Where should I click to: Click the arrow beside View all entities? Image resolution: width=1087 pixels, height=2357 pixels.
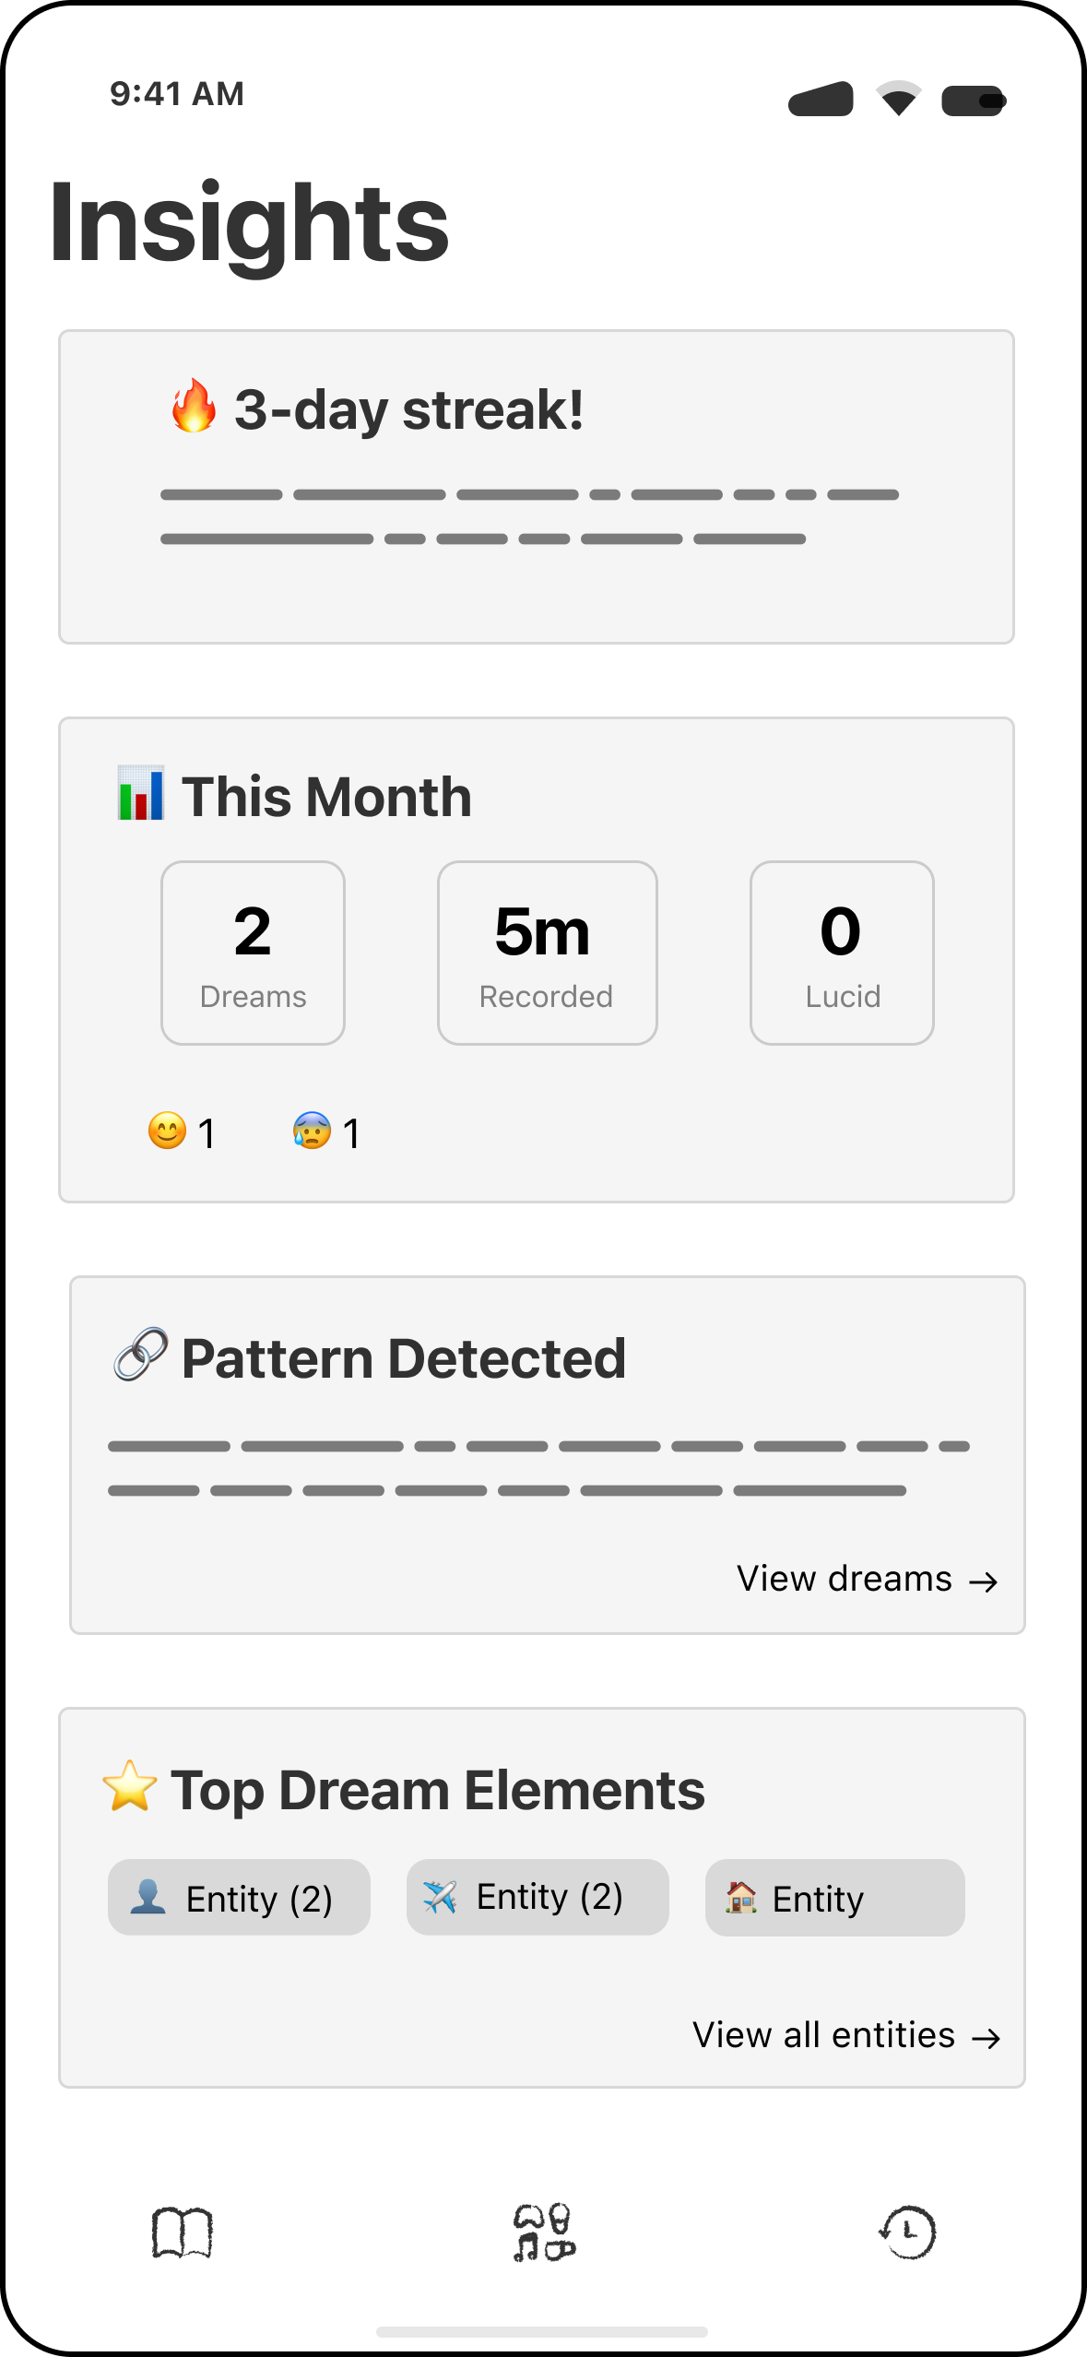[987, 2037]
